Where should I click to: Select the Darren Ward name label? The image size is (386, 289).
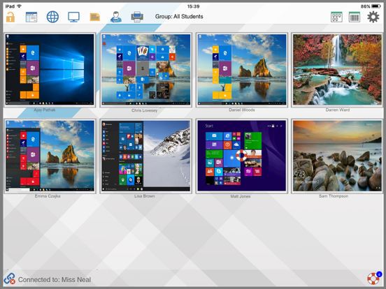click(x=338, y=110)
